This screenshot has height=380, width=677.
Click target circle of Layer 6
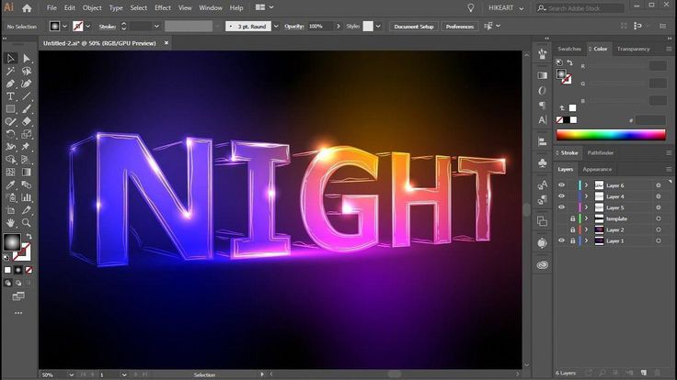659,185
